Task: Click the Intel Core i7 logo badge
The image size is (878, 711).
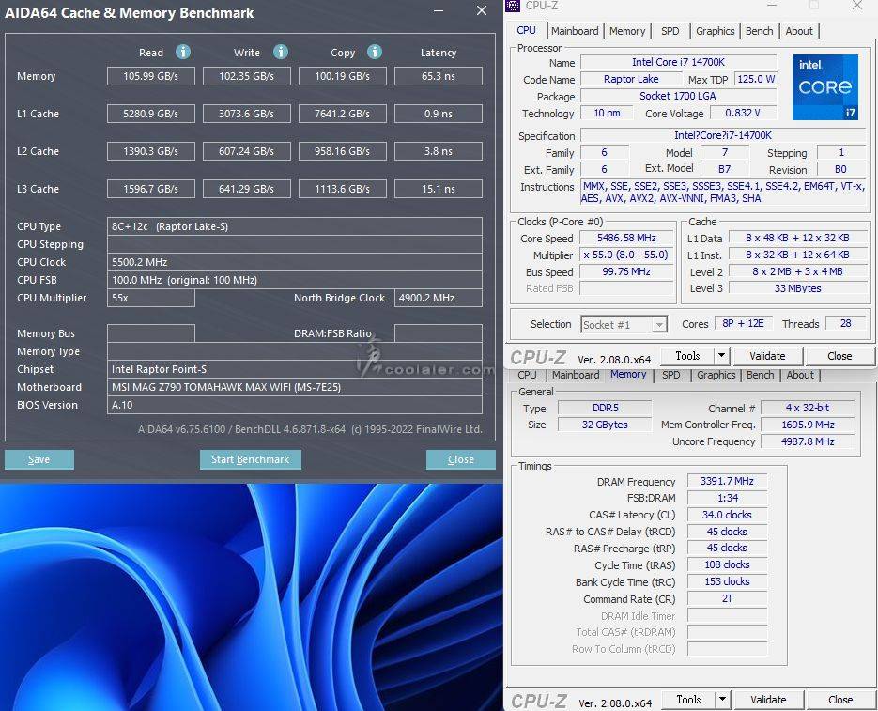Action: coord(824,86)
